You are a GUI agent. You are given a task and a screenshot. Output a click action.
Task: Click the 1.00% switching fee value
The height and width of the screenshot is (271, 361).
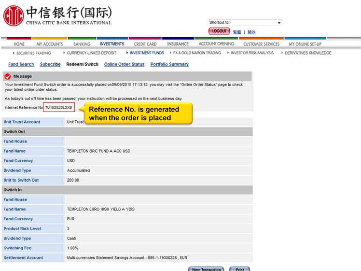[x=72, y=248]
